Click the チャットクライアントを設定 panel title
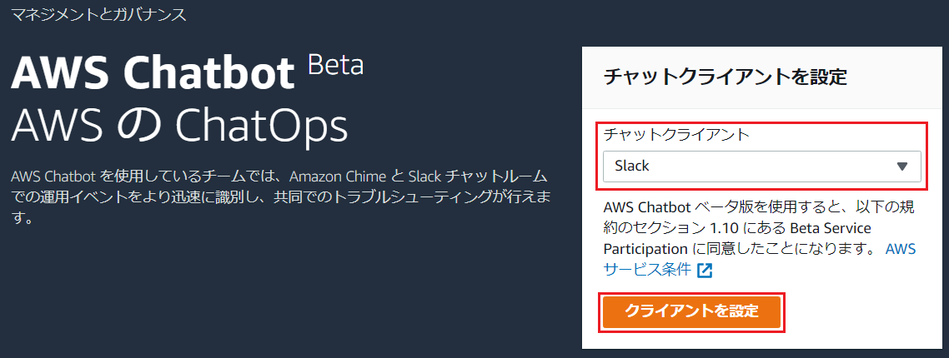 pyautogui.click(x=725, y=77)
